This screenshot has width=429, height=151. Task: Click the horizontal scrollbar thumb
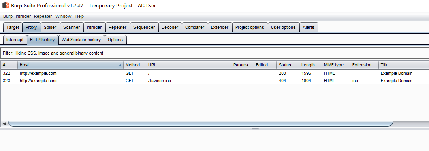[200, 123]
